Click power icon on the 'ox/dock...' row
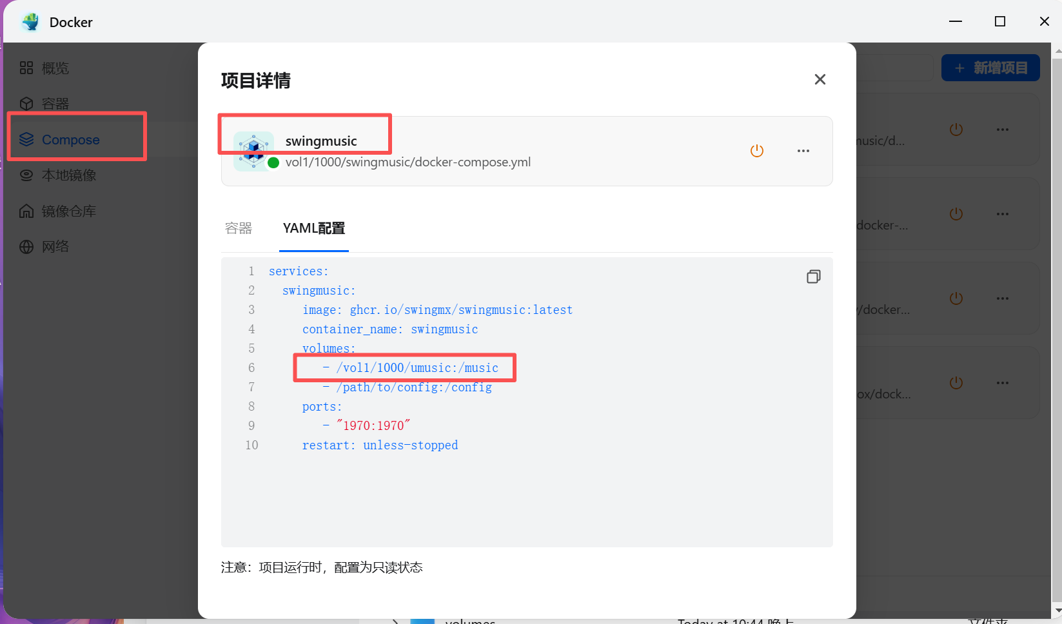Screen dimensions: 1062x624 pyautogui.click(x=956, y=383)
